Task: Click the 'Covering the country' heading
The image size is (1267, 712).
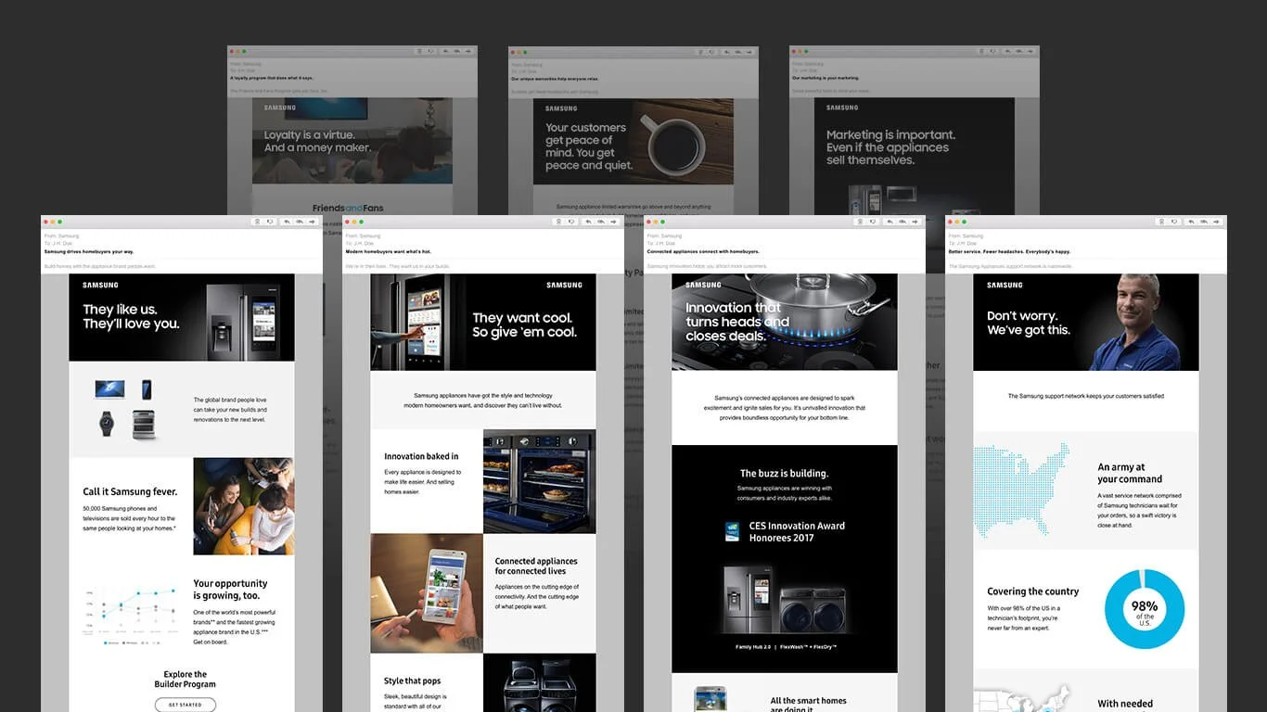Action: [x=1033, y=591]
